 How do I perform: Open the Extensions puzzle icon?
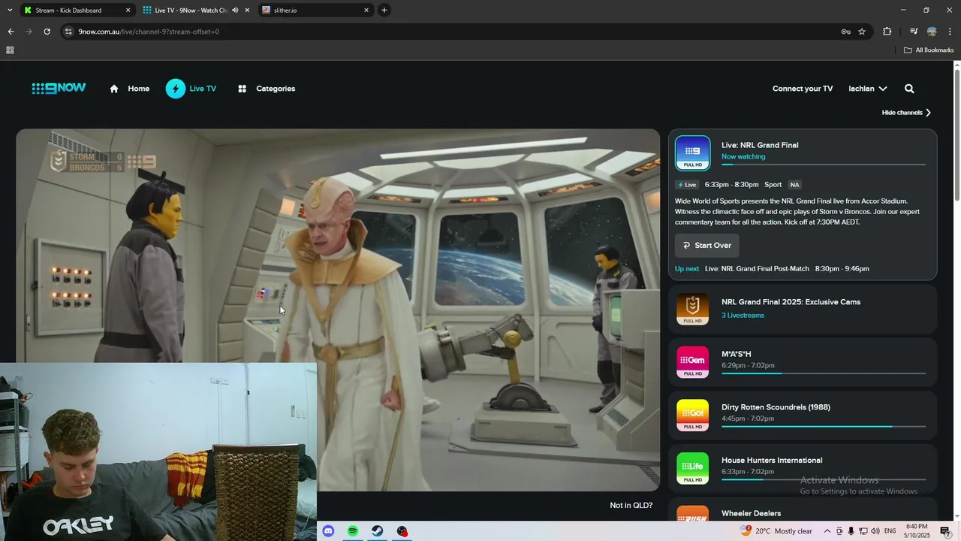coord(887,32)
